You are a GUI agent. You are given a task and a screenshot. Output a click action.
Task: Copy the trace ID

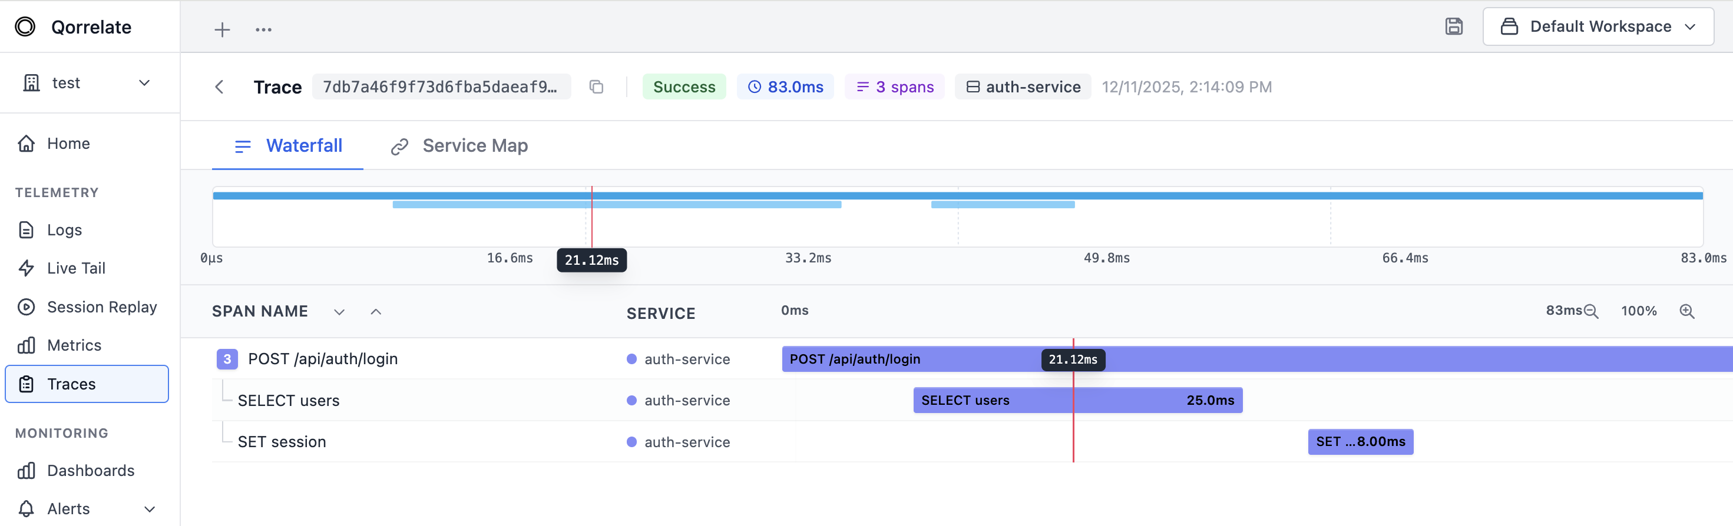[x=596, y=86]
